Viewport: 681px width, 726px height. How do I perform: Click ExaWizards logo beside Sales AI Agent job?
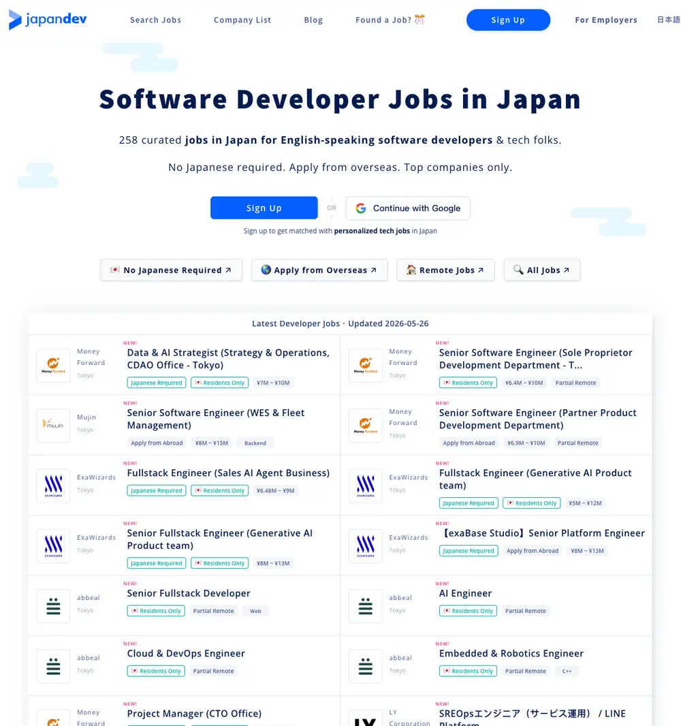click(53, 486)
